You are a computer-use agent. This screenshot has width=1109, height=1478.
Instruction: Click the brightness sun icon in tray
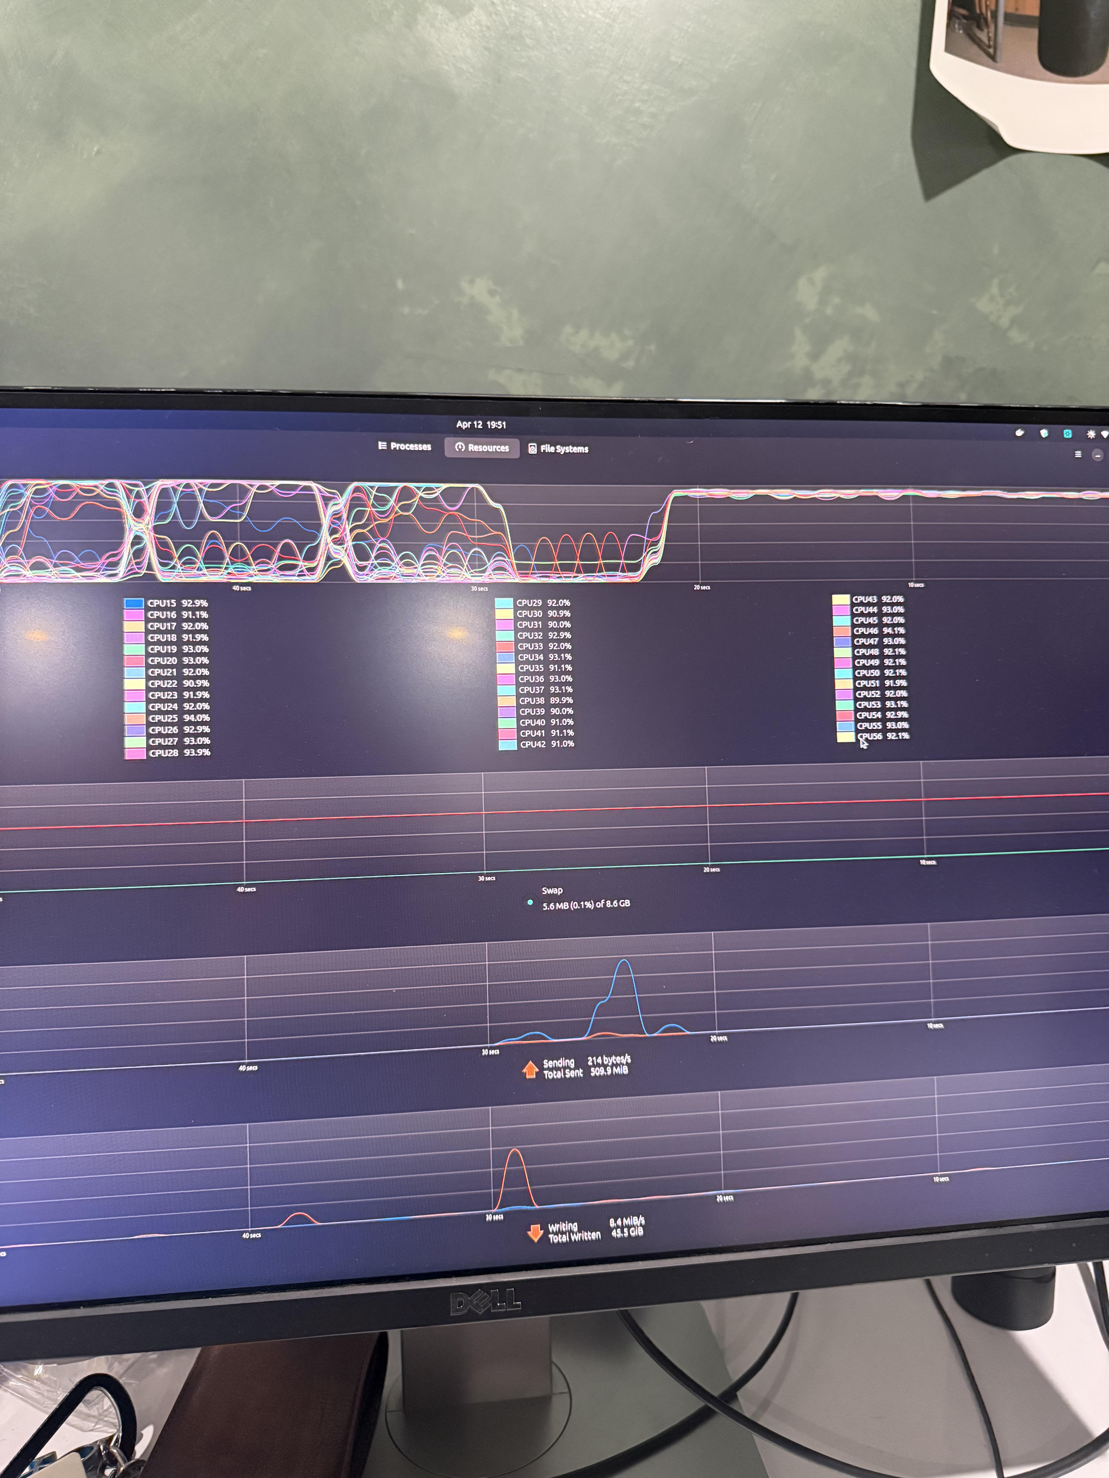1091,434
